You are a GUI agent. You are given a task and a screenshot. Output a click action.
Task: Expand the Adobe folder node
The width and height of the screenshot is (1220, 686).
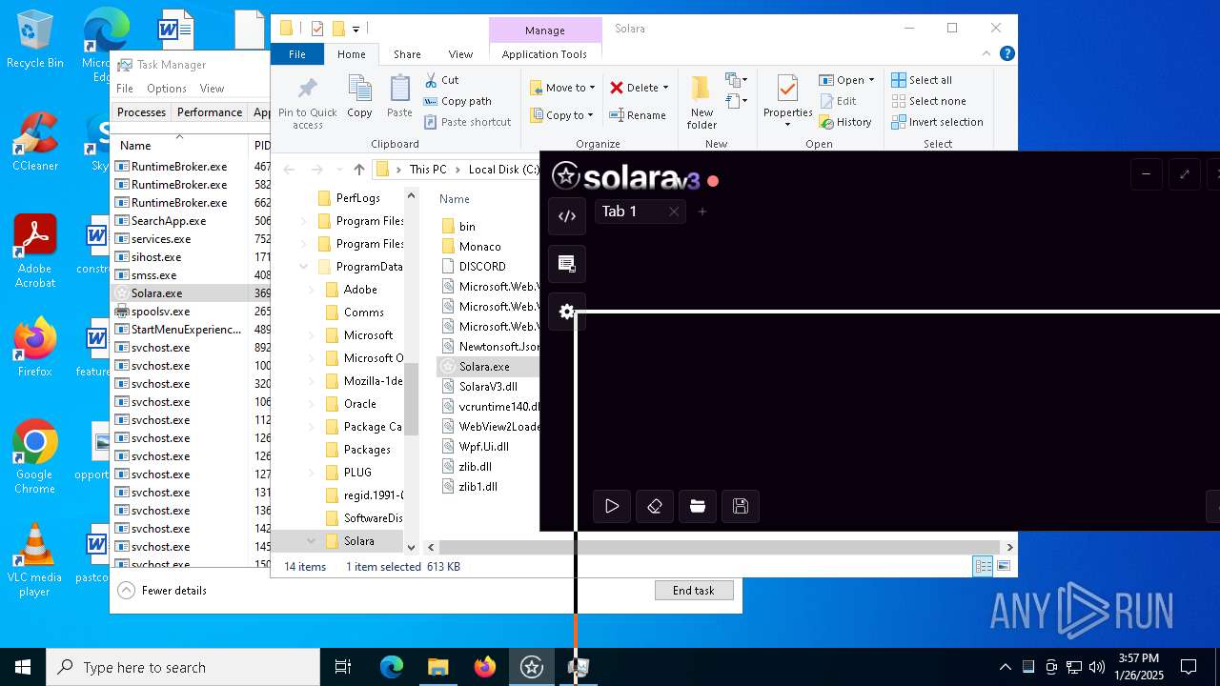pos(311,290)
